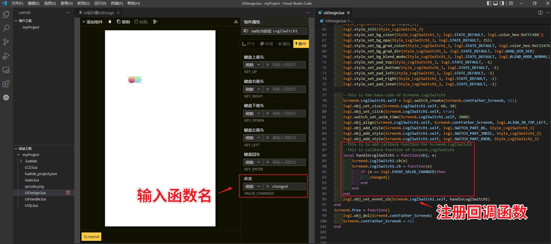Viewport: 551px width, 244px height.
Task: Switch to the 尺寸 size tab
Action: tap(248, 44)
